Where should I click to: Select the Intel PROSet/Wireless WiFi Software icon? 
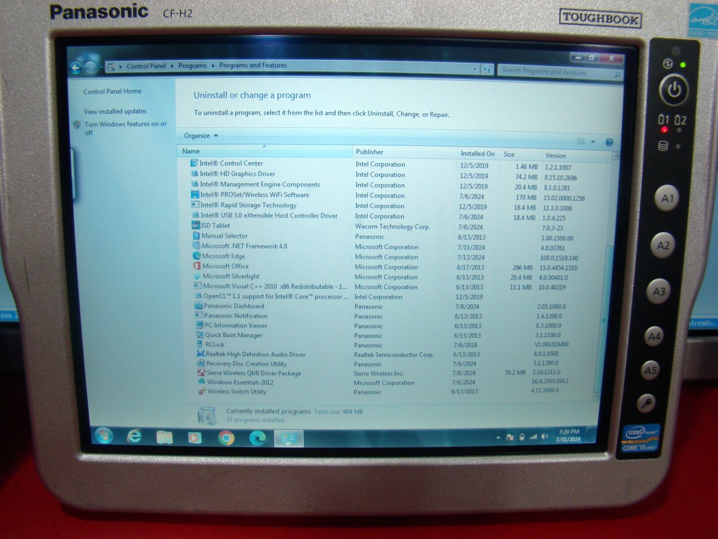pyautogui.click(x=195, y=194)
